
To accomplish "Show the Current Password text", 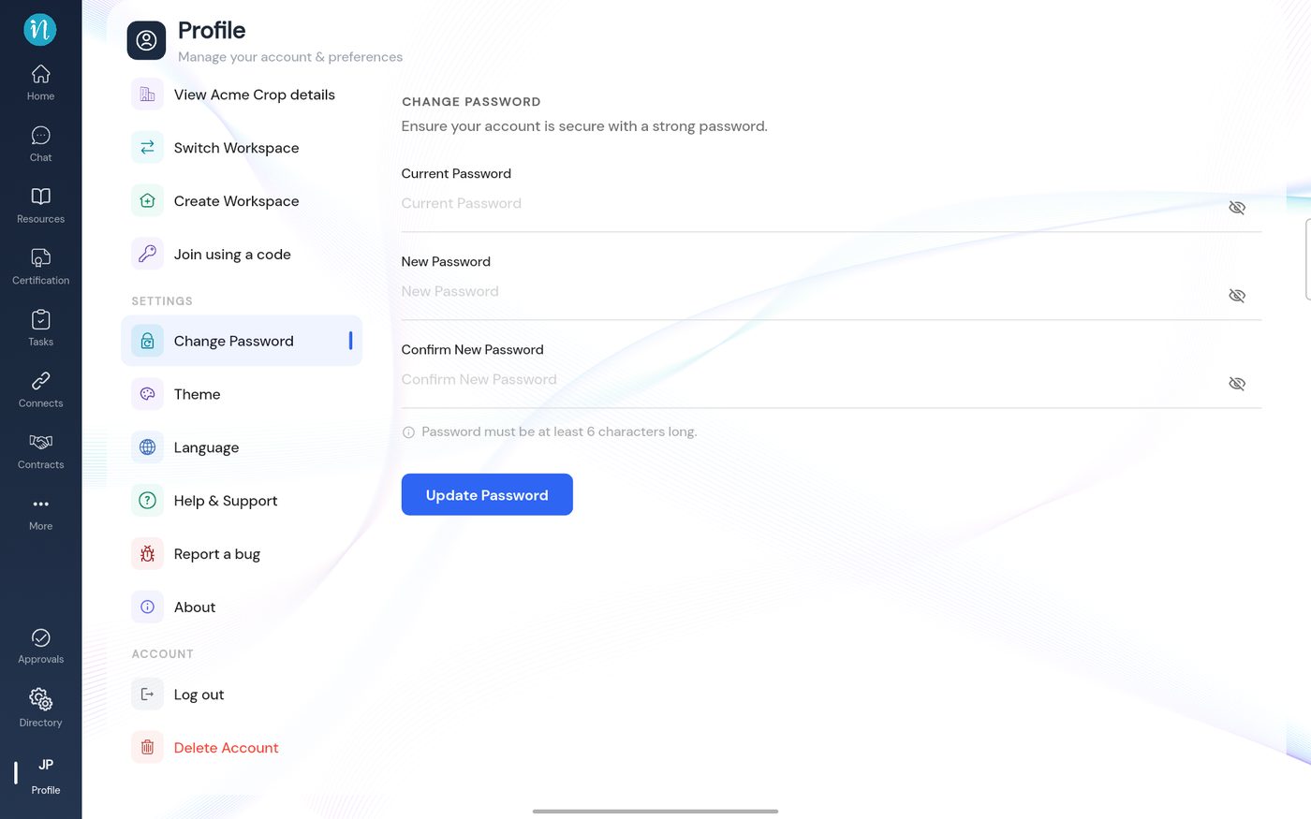I will [1237, 208].
